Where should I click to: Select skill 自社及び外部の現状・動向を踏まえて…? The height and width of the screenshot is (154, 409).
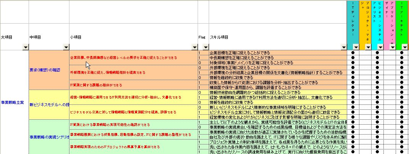click(278, 137)
